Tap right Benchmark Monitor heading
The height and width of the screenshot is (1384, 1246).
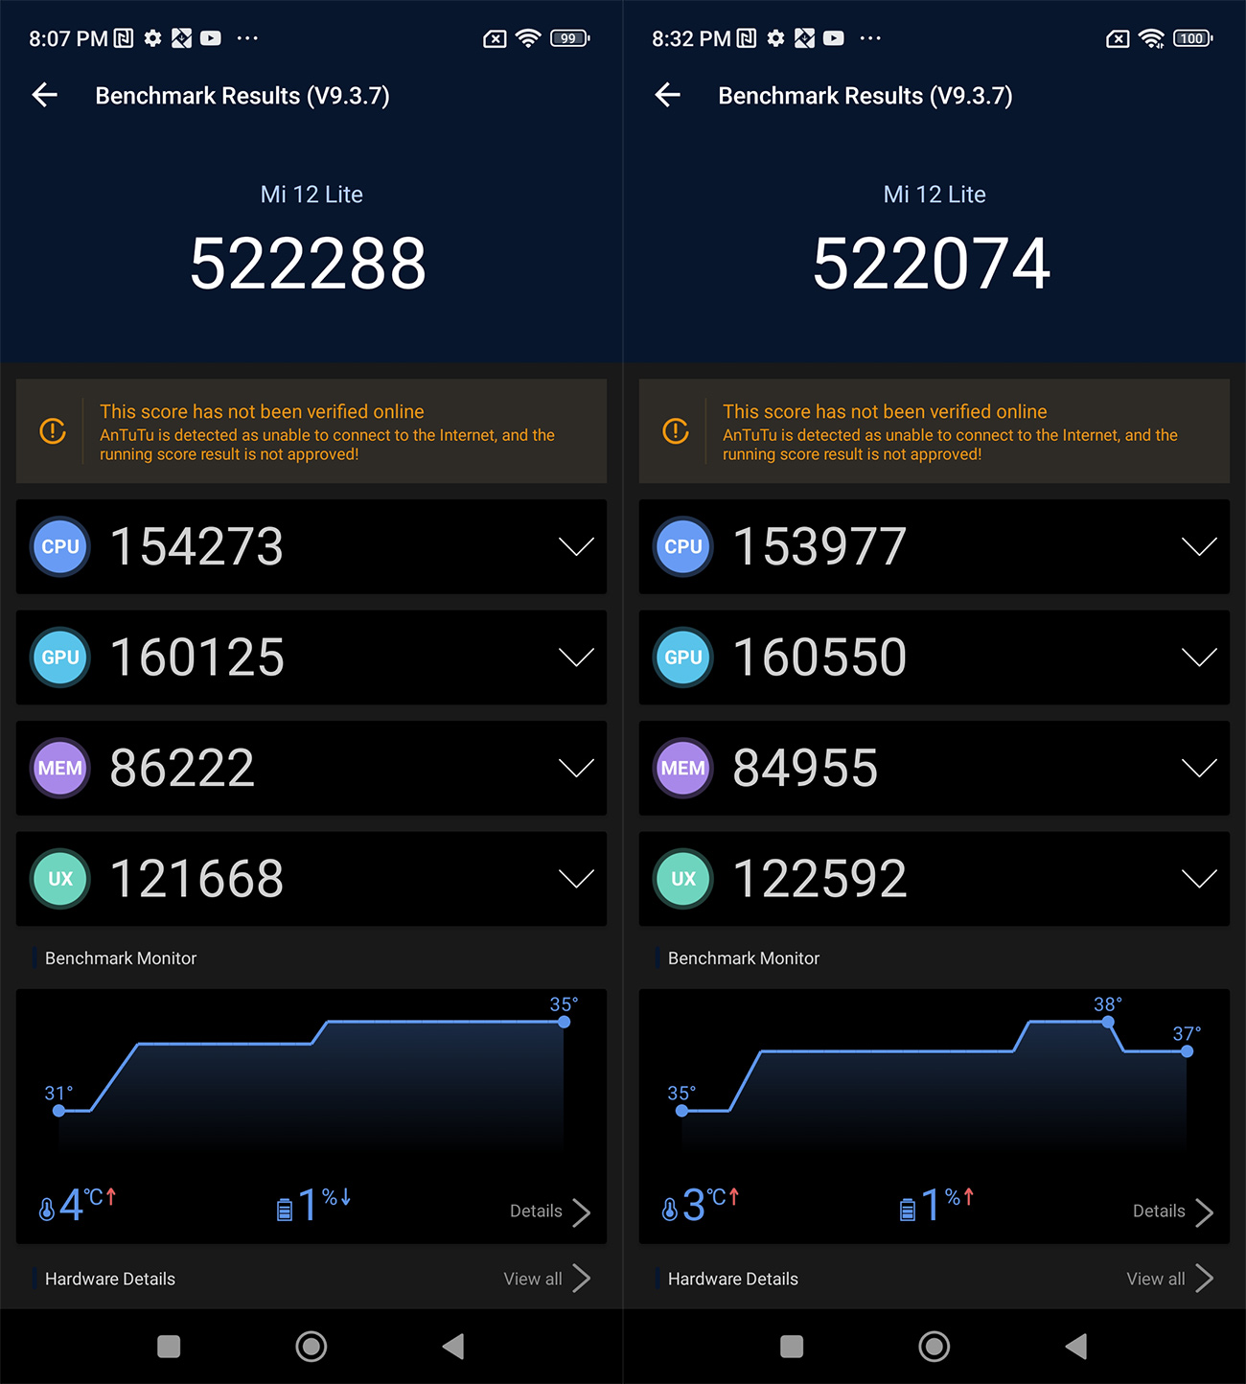(744, 958)
